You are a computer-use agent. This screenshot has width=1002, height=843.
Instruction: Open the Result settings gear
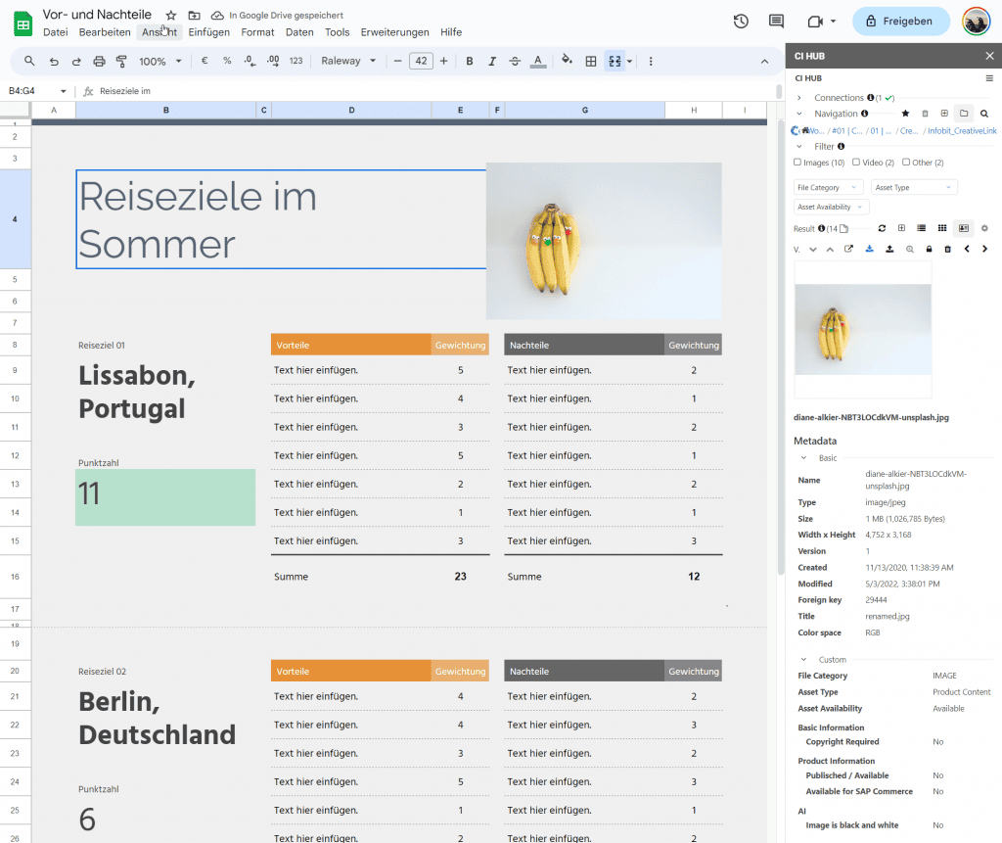click(x=983, y=228)
